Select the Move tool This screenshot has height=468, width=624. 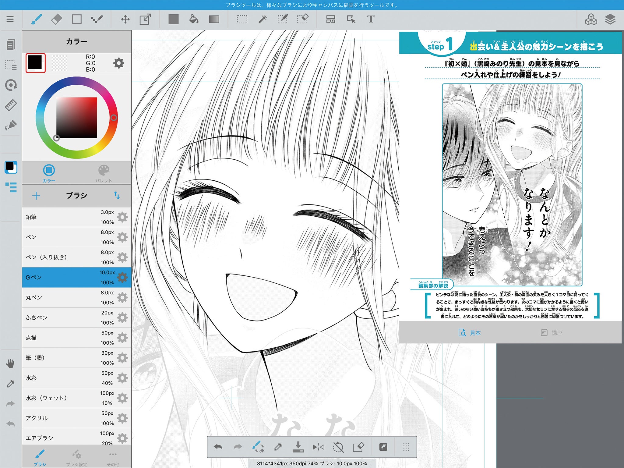pos(125,19)
